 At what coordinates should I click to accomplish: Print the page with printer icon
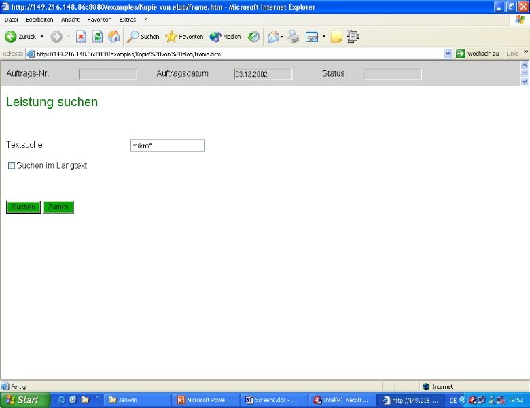pos(294,37)
